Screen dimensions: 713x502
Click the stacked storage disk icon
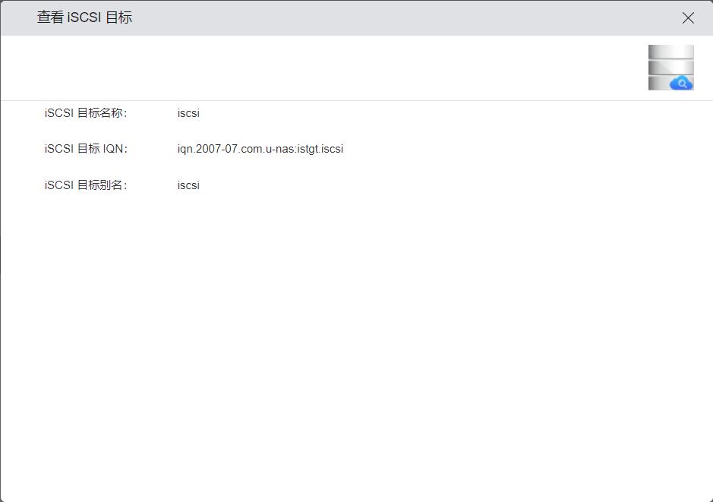click(670, 67)
